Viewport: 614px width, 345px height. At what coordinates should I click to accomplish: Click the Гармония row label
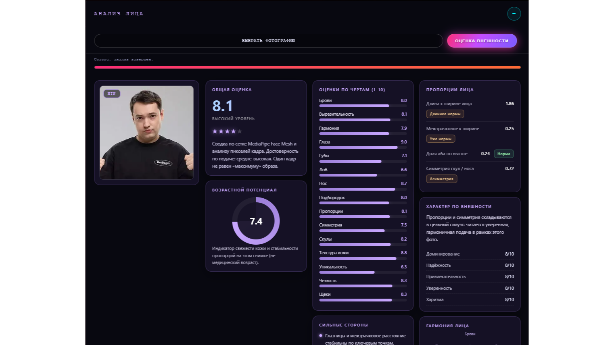329,128
